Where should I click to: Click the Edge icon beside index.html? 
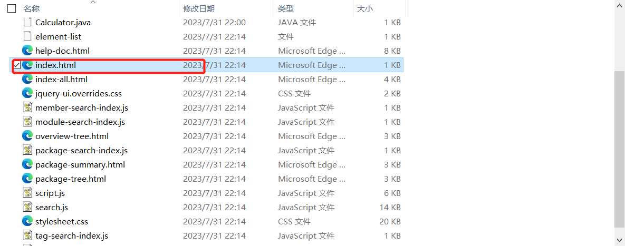coord(27,65)
